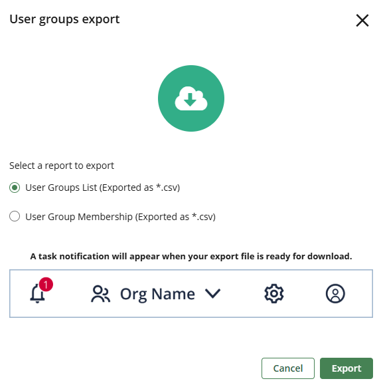Open the settings gear icon
This screenshot has width=383, height=387.
tap(274, 293)
